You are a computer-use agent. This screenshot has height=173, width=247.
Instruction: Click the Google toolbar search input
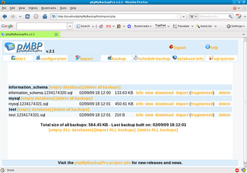coord(42,26)
